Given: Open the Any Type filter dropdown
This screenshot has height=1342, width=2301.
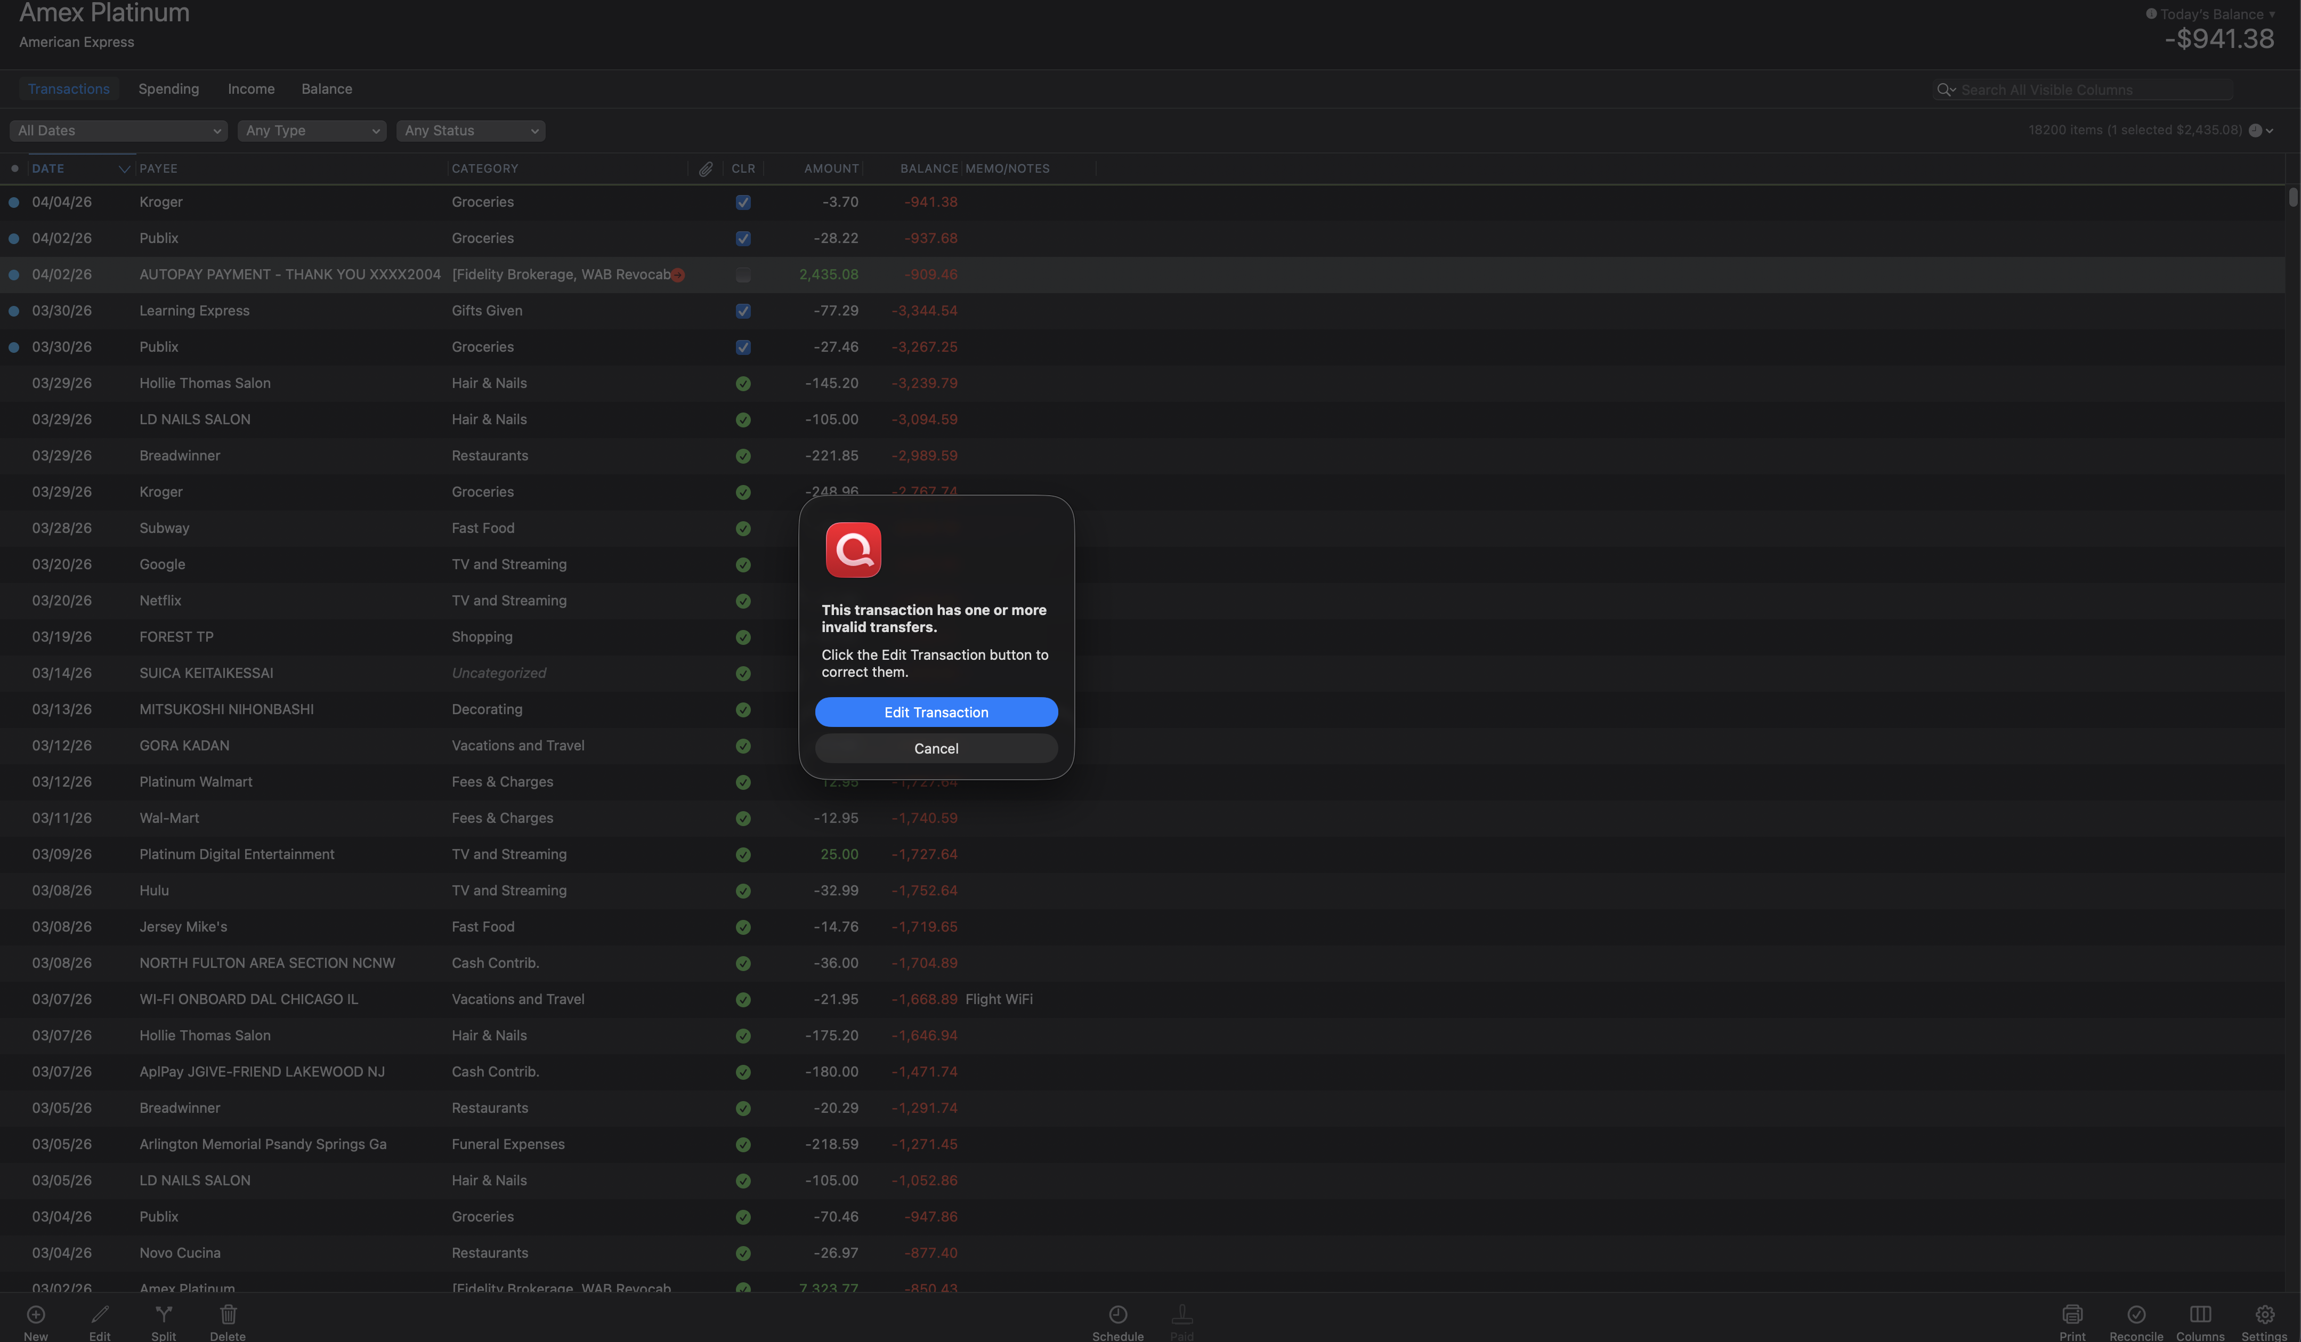Looking at the screenshot, I should coord(311,131).
